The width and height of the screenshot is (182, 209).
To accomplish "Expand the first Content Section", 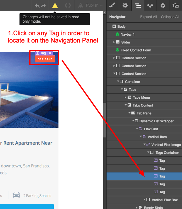I will coord(114,58).
